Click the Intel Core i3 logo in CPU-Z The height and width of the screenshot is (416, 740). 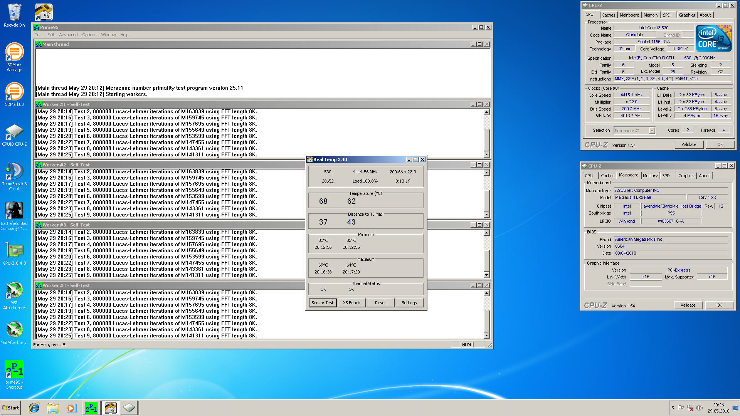click(714, 38)
